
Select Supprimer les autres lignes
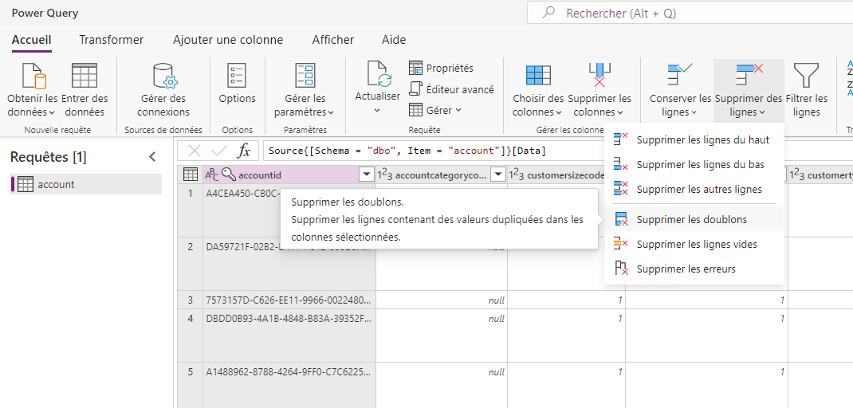point(694,190)
